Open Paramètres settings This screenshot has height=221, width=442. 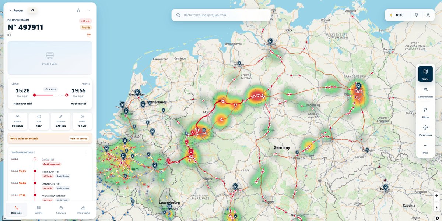[x=425, y=130]
